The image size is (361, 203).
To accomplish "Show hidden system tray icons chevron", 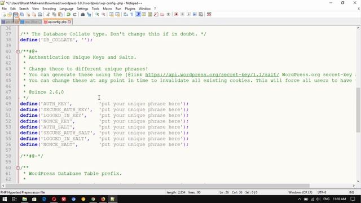I will [300, 199].
